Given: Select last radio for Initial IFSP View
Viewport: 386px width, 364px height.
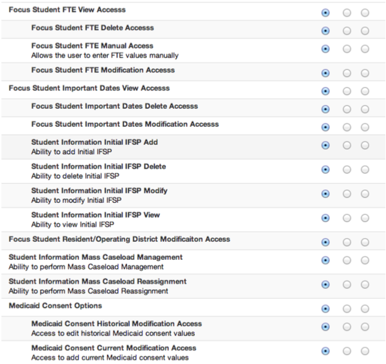Looking at the screenshot, I should tap(365, 218).
